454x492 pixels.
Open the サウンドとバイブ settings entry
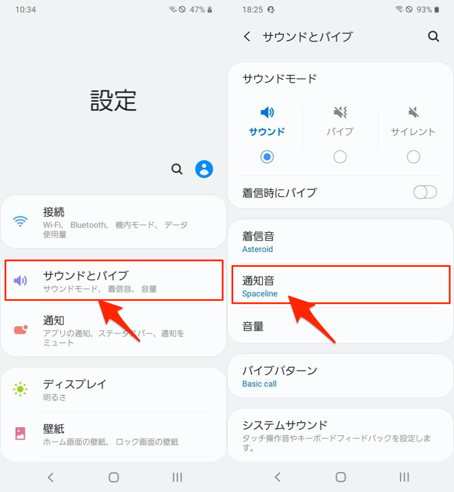coord(113,280)
